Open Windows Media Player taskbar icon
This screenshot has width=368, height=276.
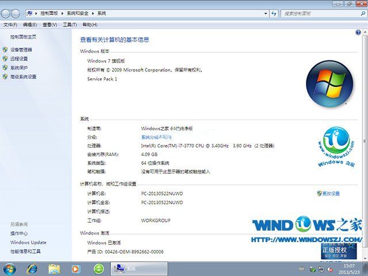(76, 269)
